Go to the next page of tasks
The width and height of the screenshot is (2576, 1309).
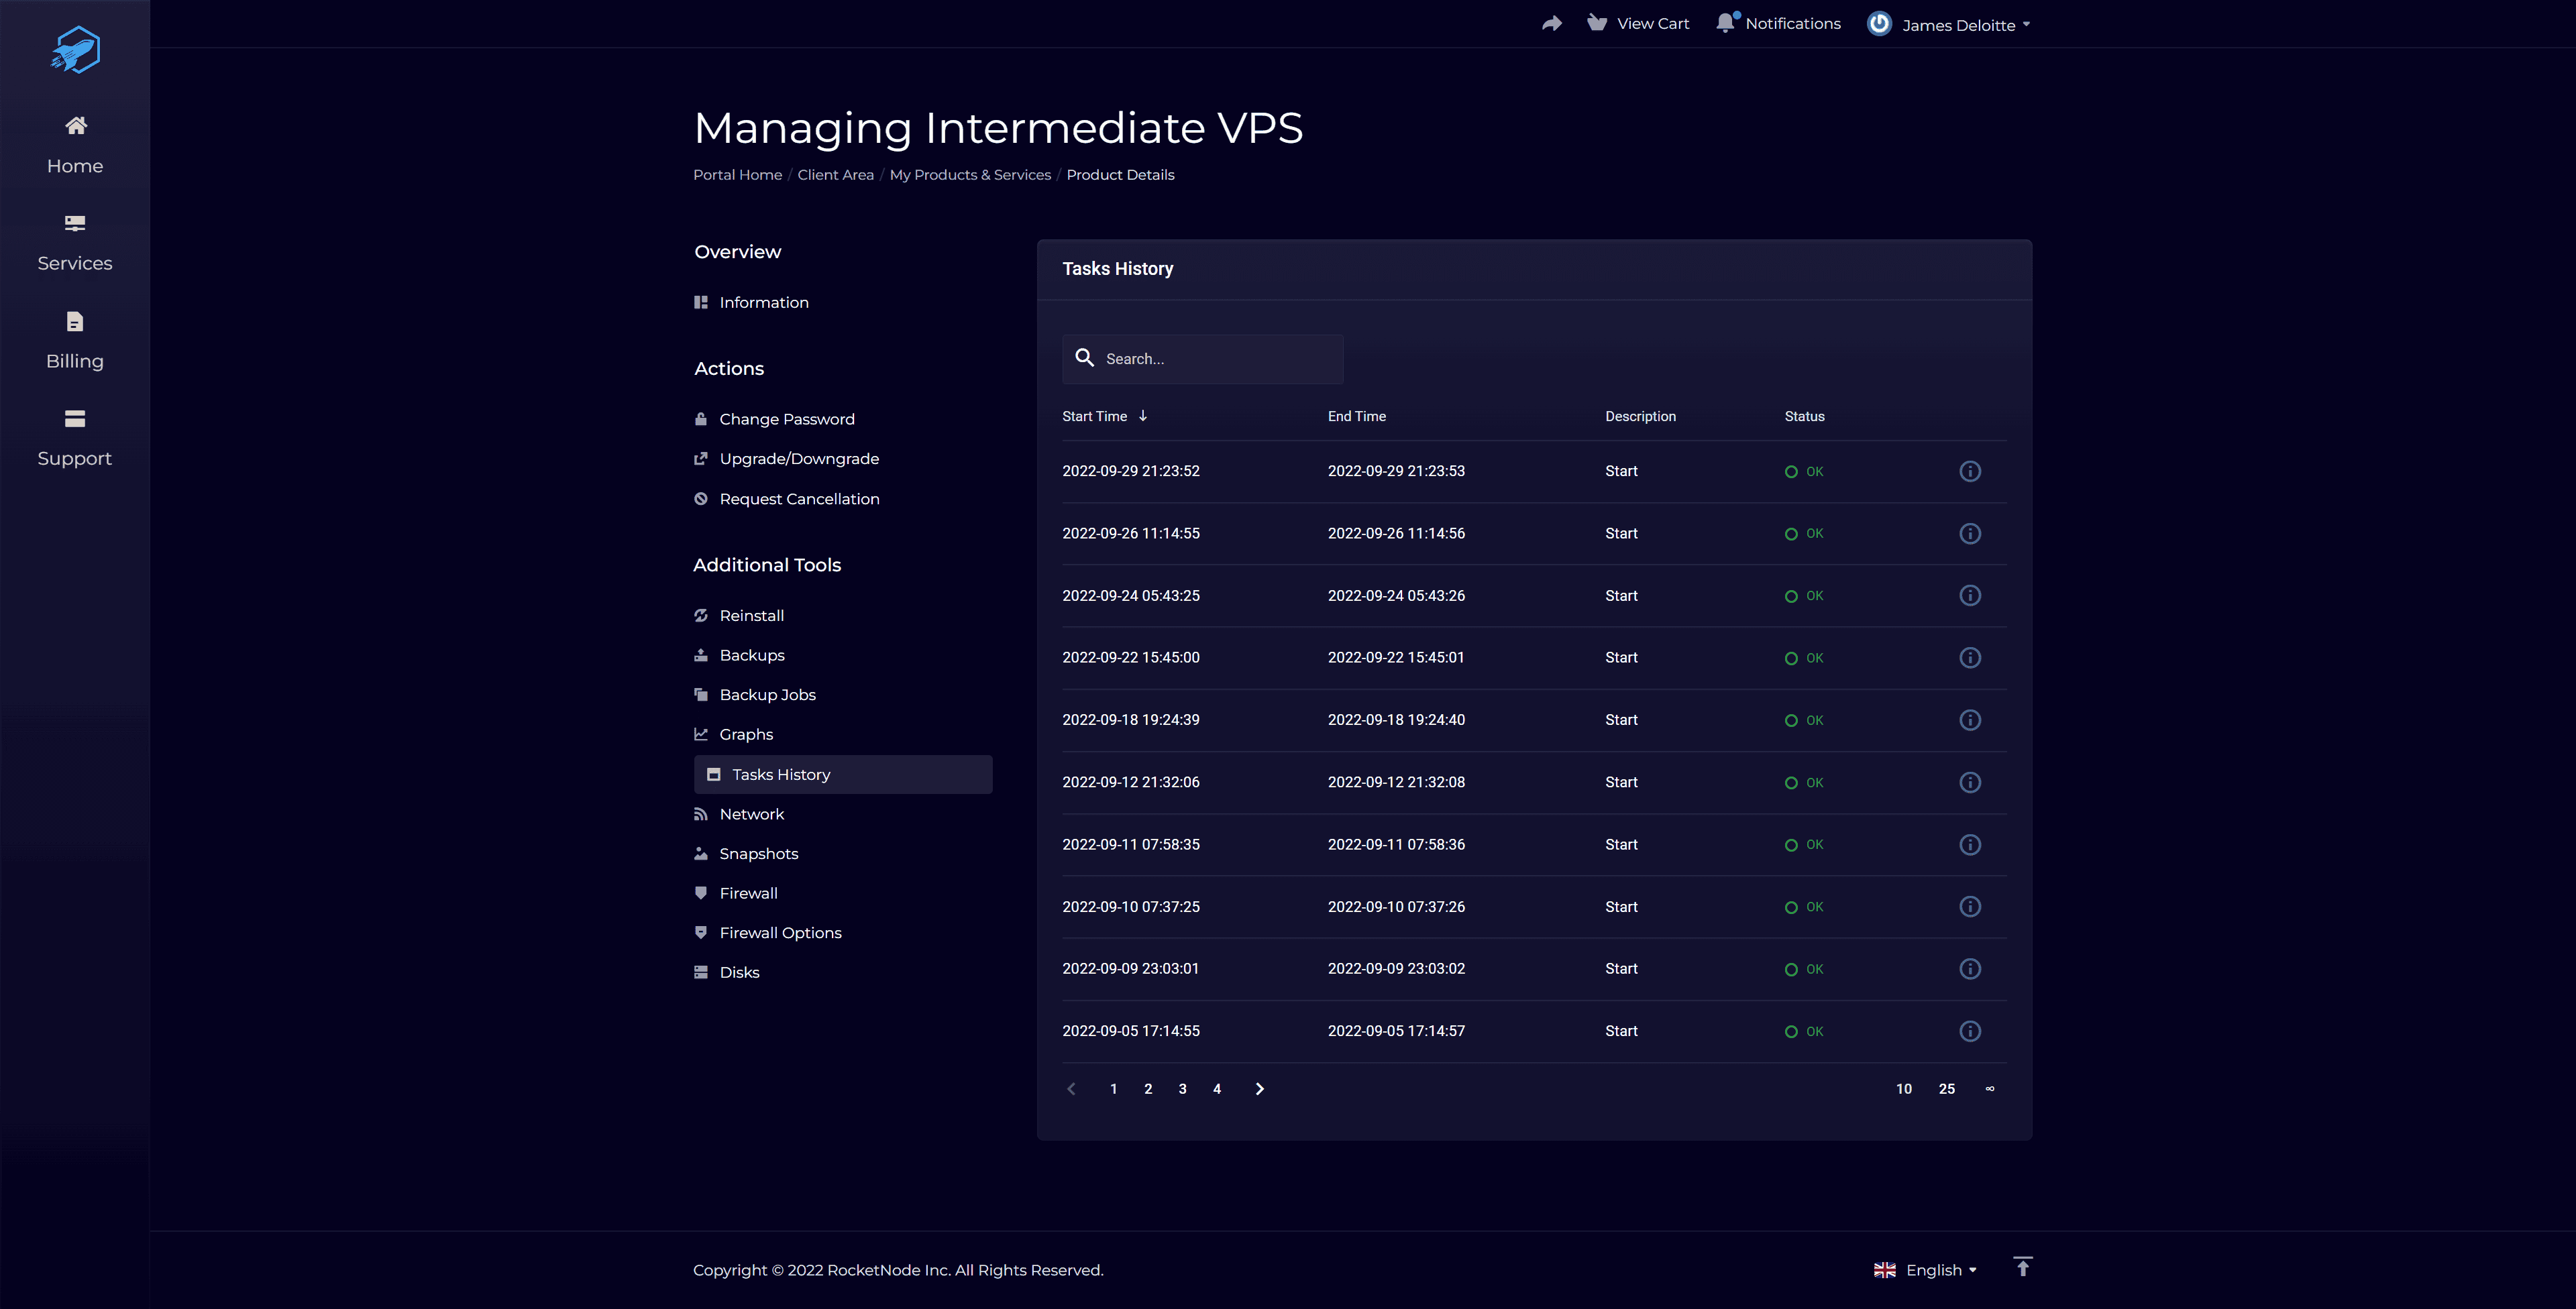coord(1259,1089)
